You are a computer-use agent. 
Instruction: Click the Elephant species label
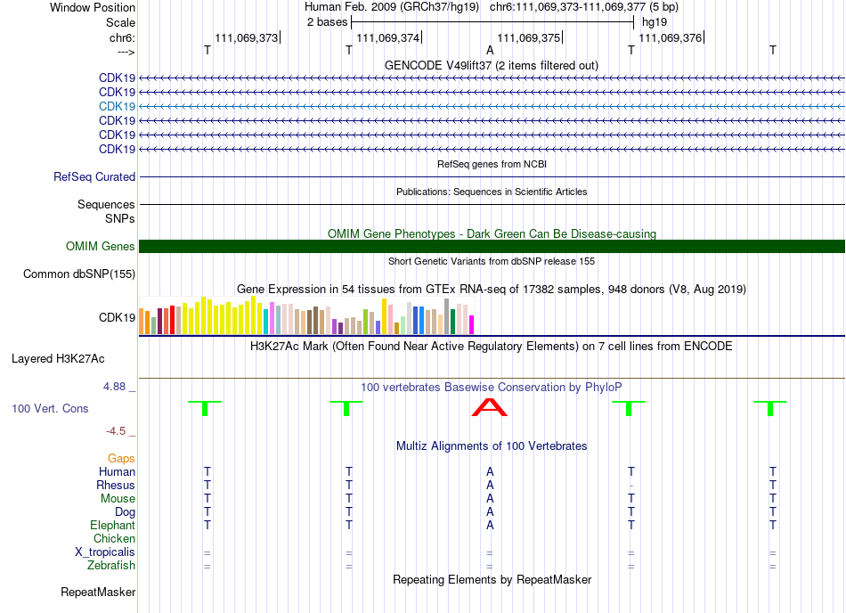(x=113, y=525)
